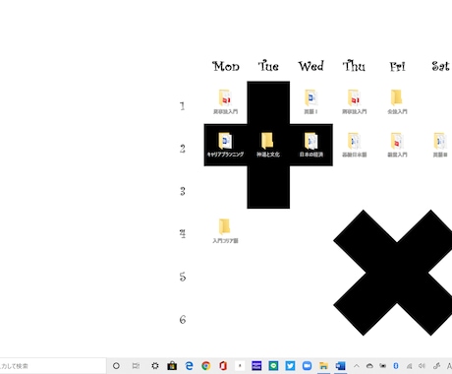This screenshot has height=374, width=452.
Task: Select the 入門コリア語 folder in Monday period 4
Action: (225, 231)
